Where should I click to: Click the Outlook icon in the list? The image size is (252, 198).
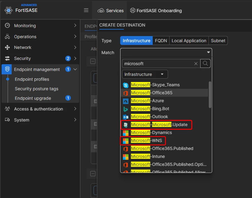[126, 117]
